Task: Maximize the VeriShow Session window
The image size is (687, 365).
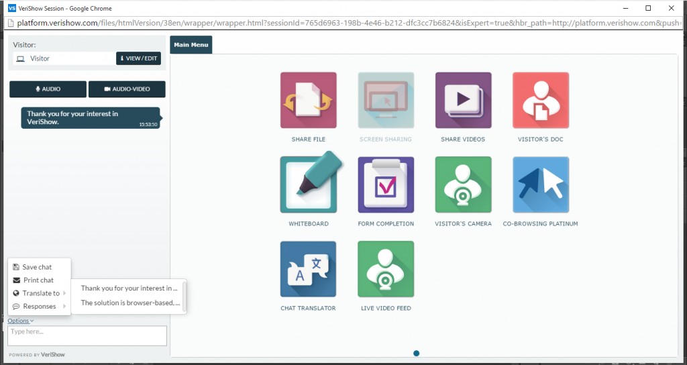Action: [x=648, y=8]
